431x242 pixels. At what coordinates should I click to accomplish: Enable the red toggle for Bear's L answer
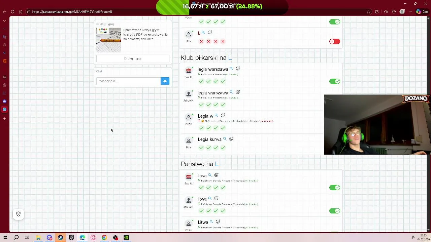[x=335, y=41]
